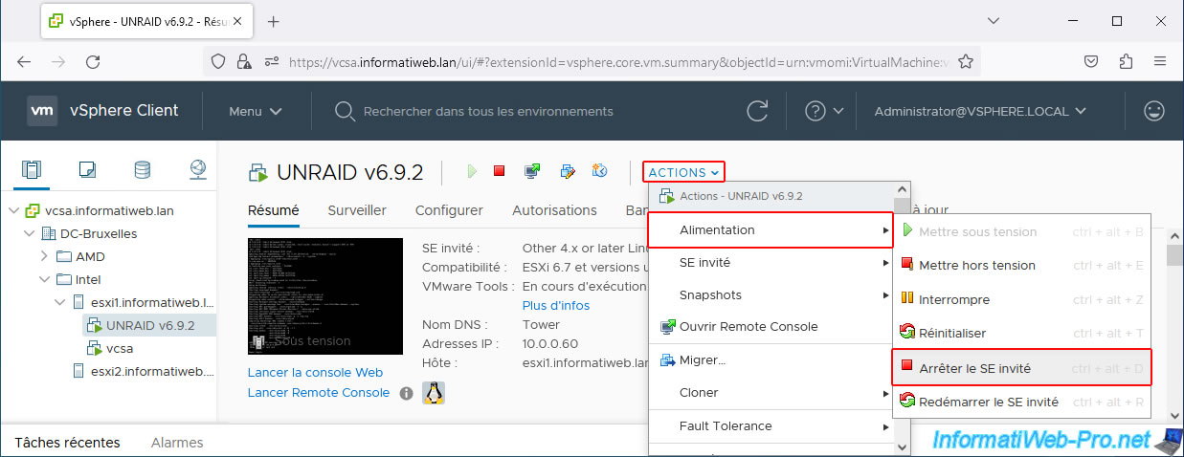Click the red power-off square icon
Screen dimensions: 1184x457
click(499, 171)
